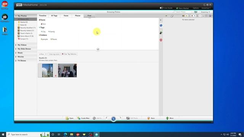Viewport: 244px width, 137px height.
Task: Switch to the Faces tab
Action: coord(66,16)
